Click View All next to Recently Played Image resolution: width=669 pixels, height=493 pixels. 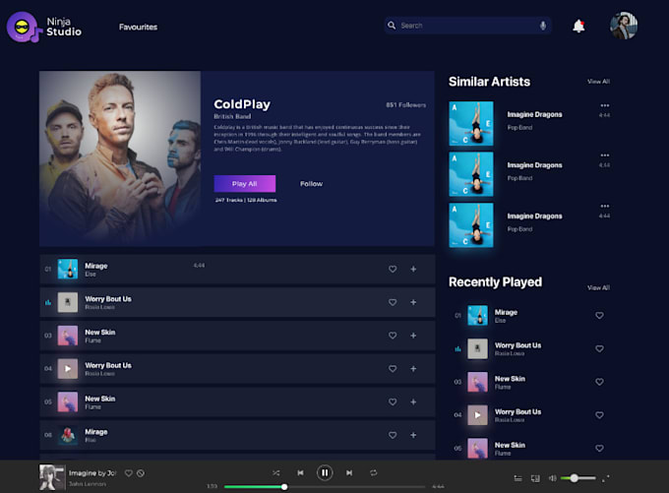(x=598, y=287)
